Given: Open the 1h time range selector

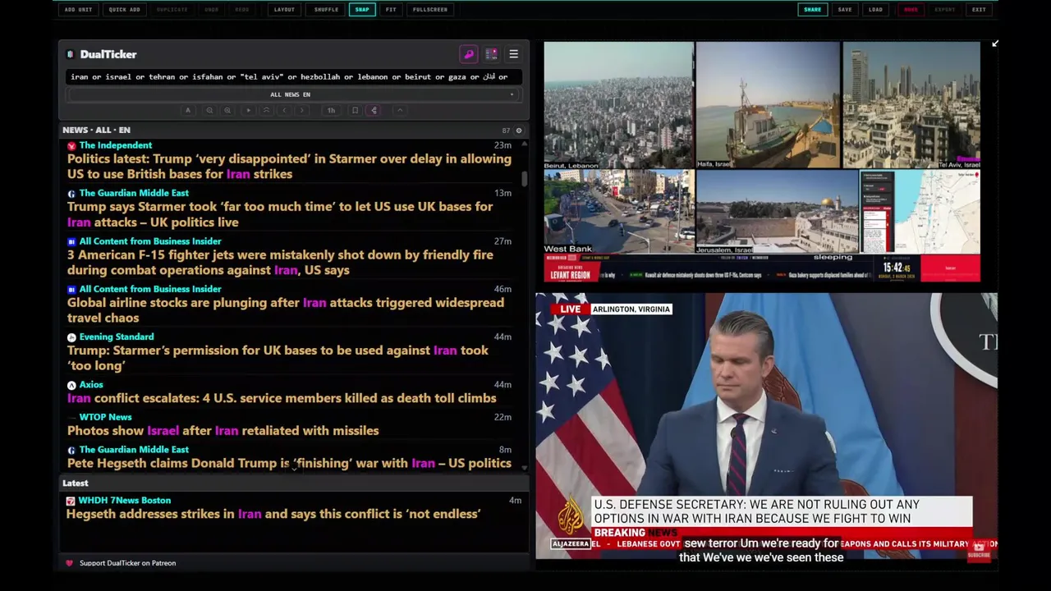Looking at the screenshot, I should click(x=331, y=110).
